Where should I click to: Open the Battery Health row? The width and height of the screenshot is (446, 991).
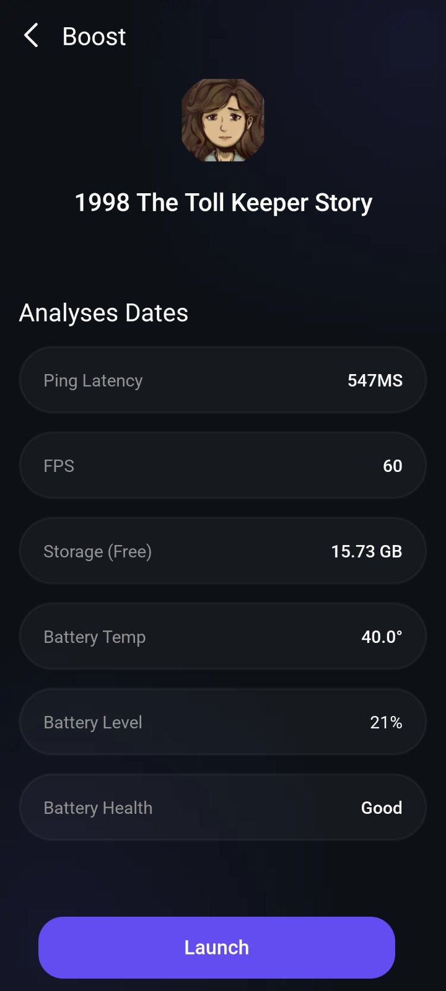pyautogui.click(x=223, y=808)
